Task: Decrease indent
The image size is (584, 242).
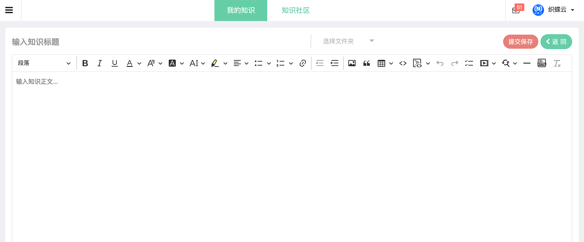Action: click(320, 63)
